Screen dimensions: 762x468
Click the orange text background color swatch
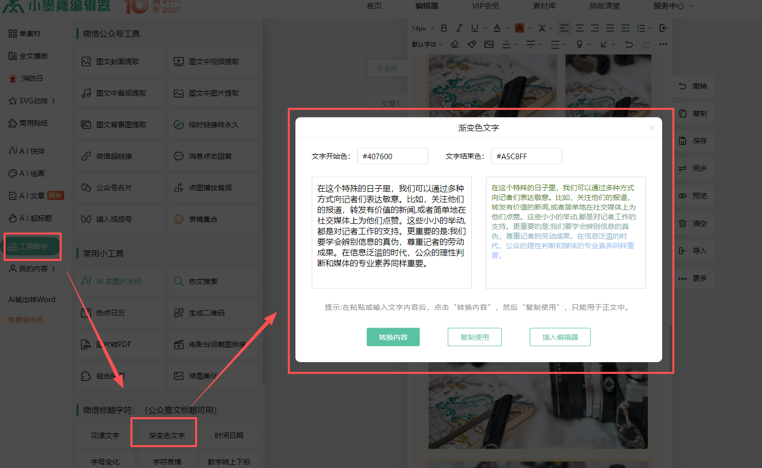point(519,28)
